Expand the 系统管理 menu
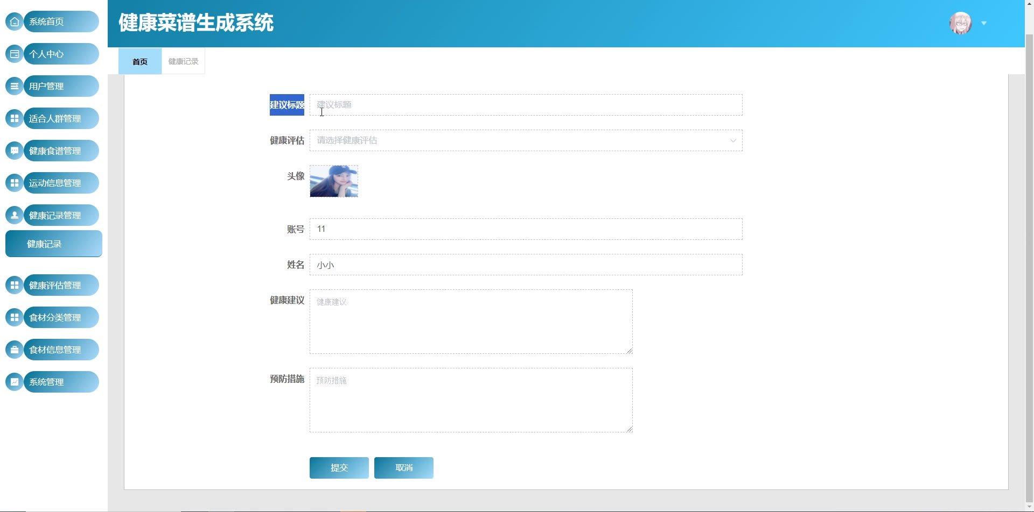 tap(61, 382)
